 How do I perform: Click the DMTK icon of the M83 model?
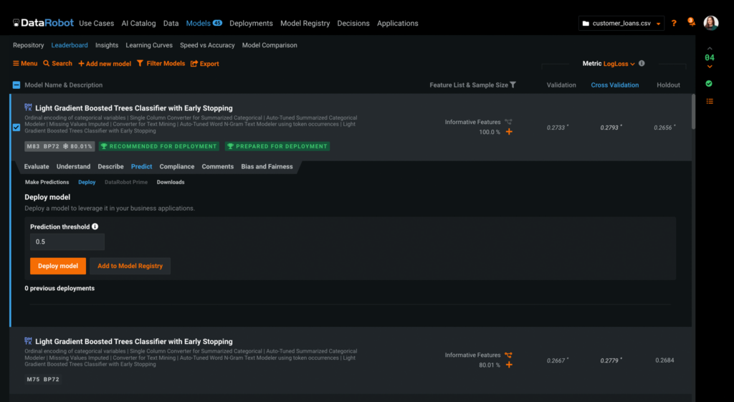pos(28,107)
